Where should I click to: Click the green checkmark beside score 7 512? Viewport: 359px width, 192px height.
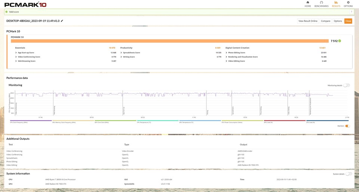click(340, 41)
